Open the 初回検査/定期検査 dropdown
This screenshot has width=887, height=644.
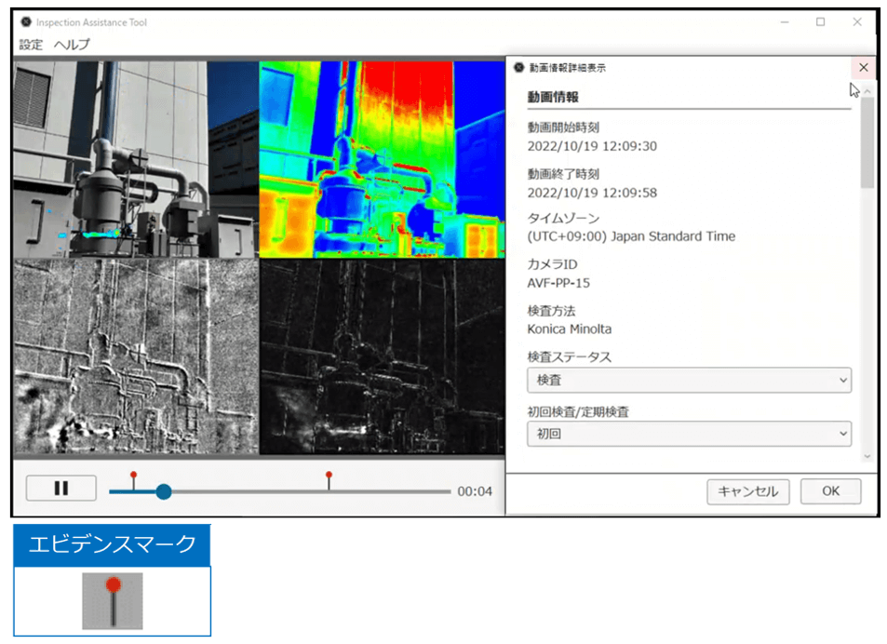point(689,434)
